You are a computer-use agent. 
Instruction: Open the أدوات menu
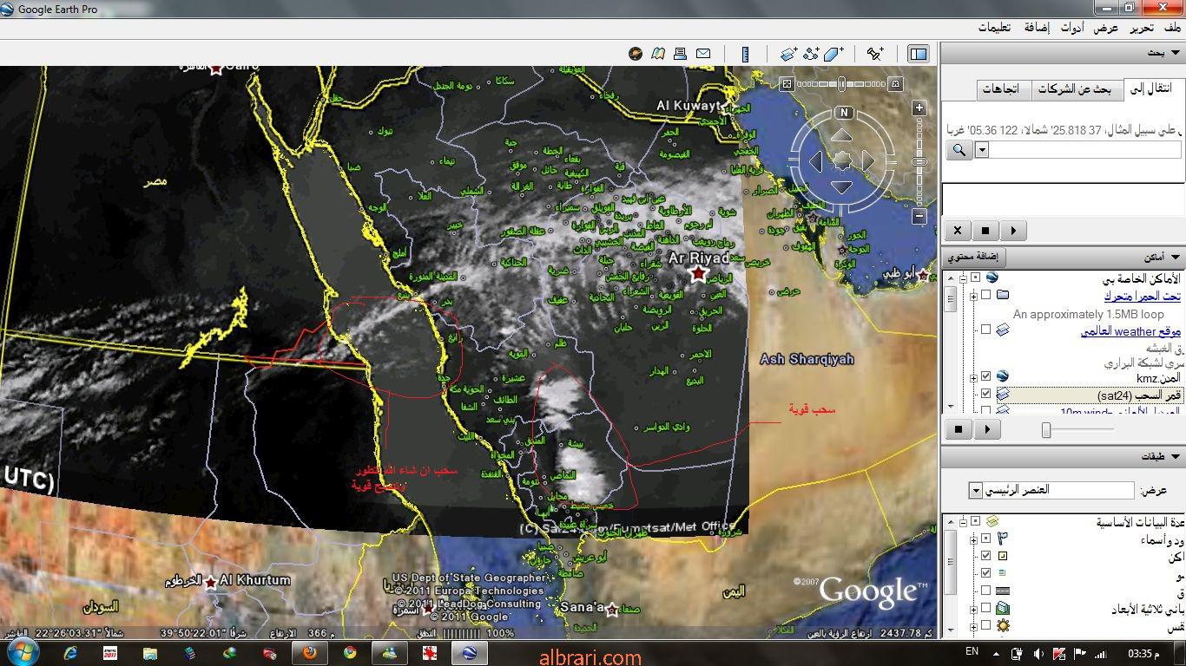coord(1071,28)
